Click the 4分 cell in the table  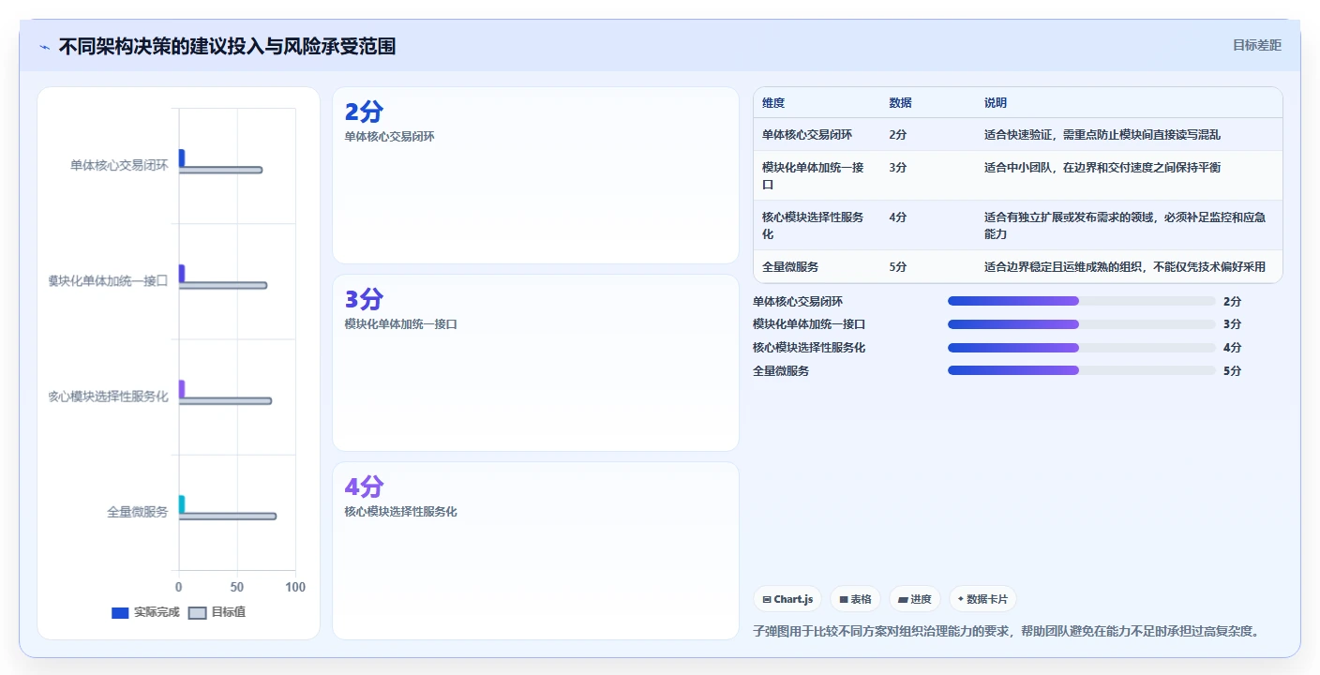[898, 217]
